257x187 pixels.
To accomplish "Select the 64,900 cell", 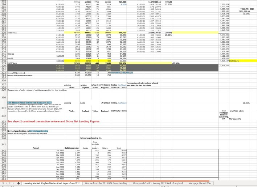I will pos(85,73).
